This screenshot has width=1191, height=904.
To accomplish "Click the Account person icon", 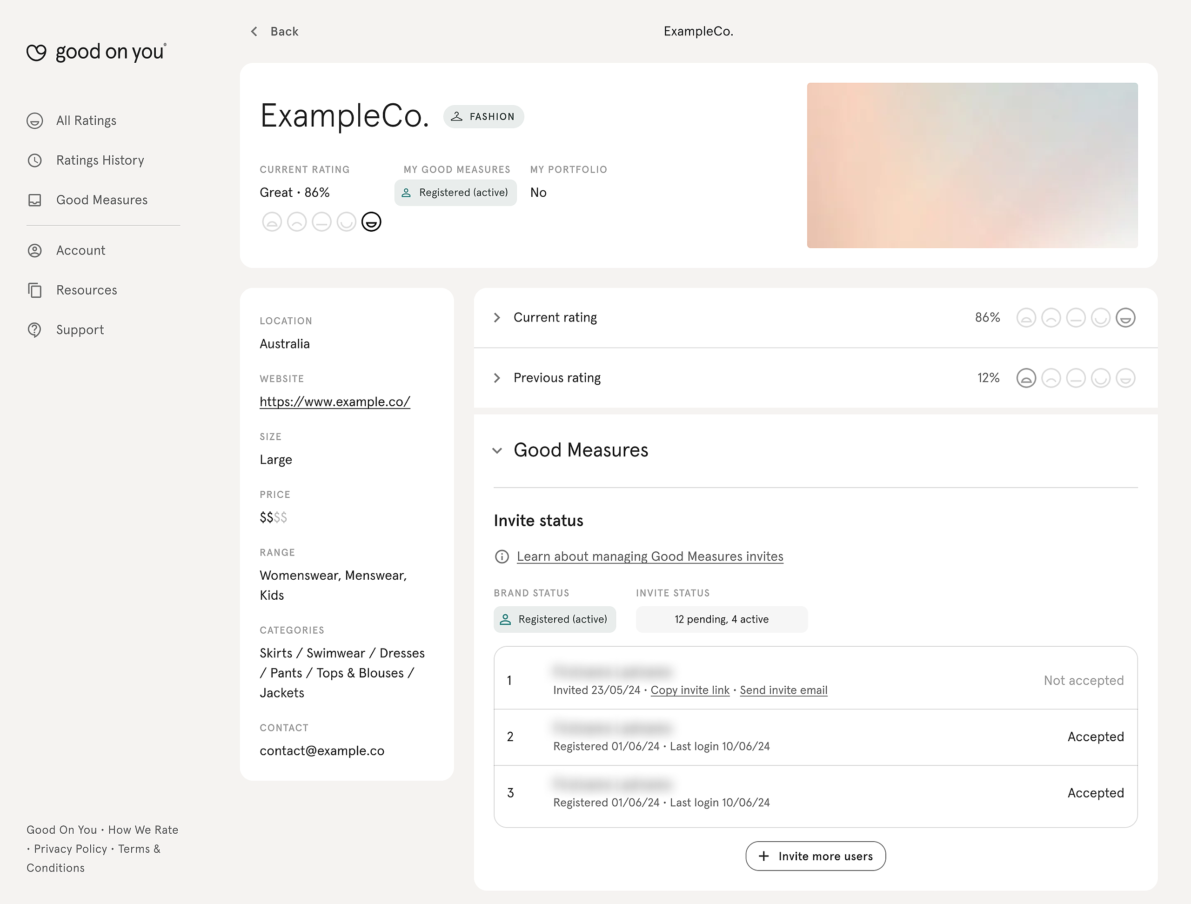I will pos(35,250).
